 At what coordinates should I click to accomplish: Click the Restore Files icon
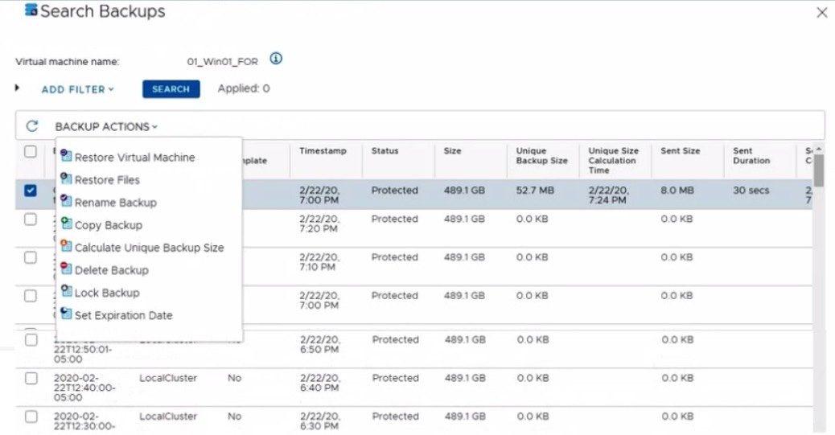coord(66,179)
